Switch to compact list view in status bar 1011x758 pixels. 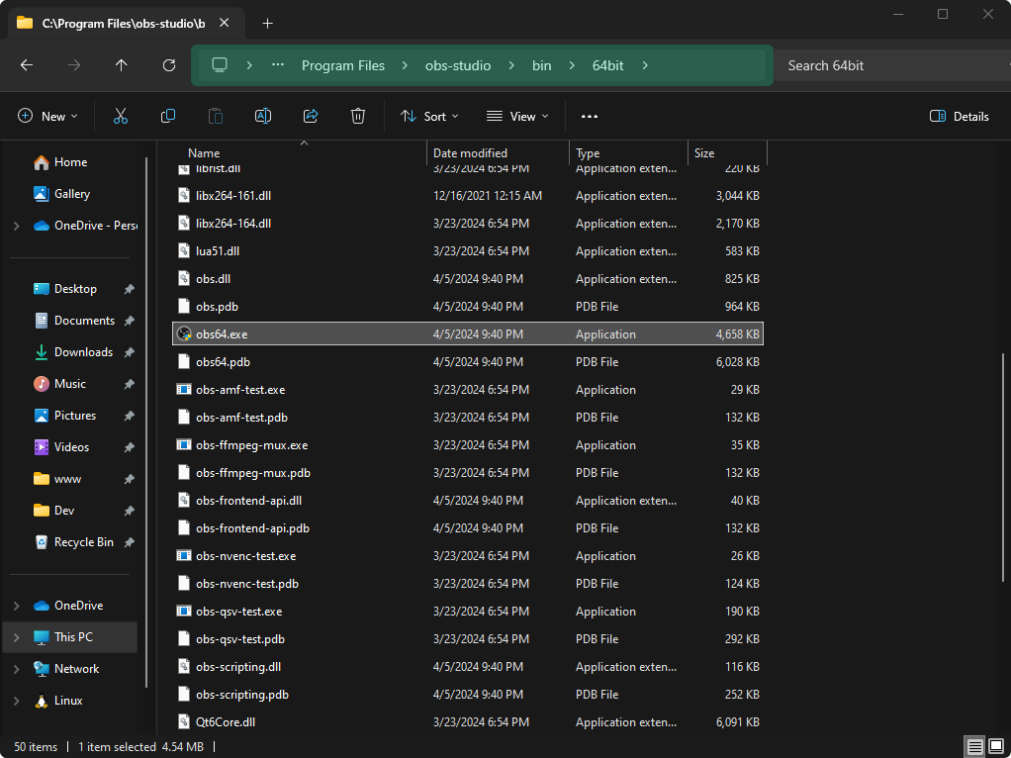click(x=974, y=745)
